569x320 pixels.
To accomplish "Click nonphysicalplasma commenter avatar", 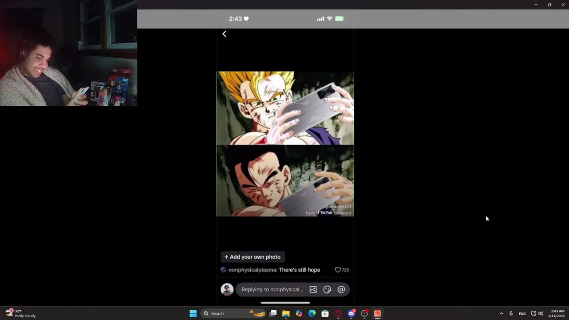I will 224,270.
